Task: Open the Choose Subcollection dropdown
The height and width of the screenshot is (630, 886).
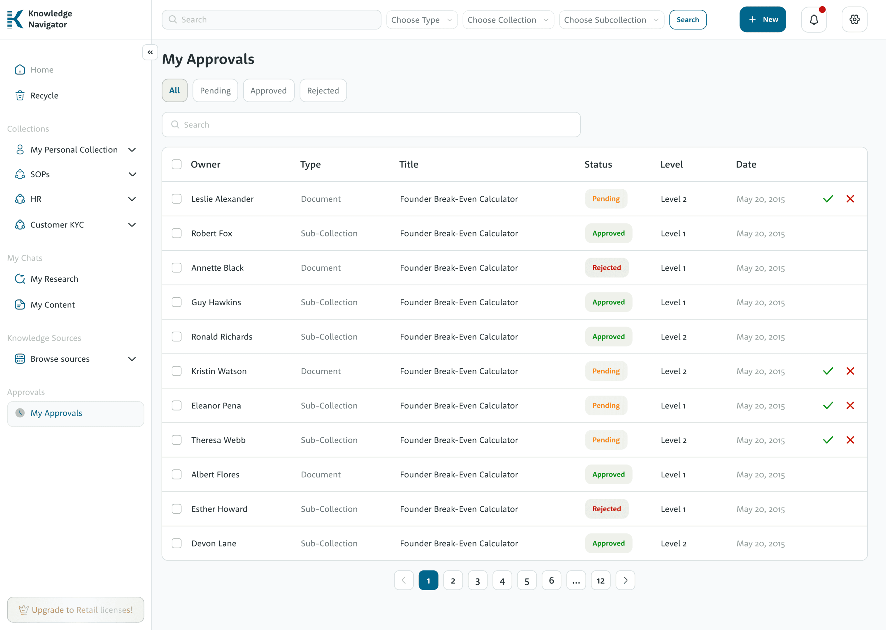Action: [x=611, y=20]
